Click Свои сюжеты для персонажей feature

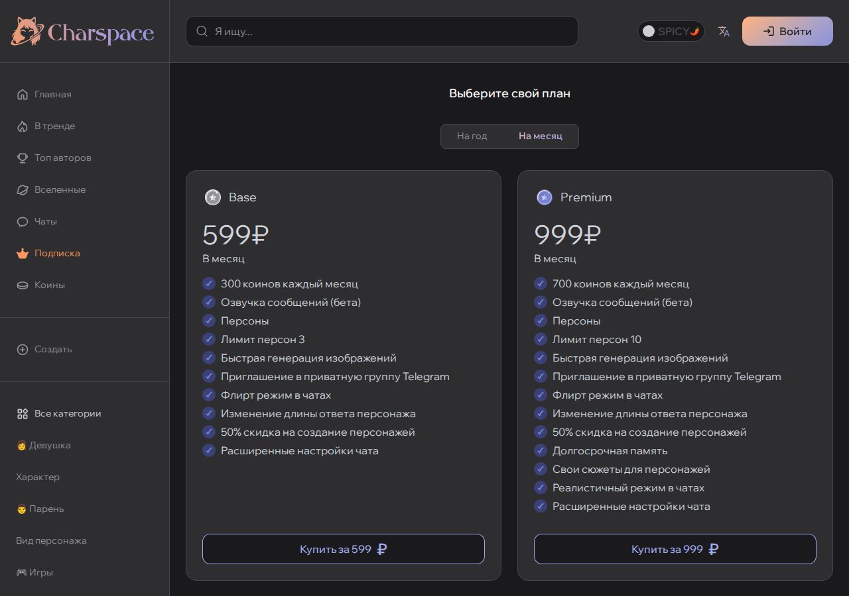click(x=631, y=469)
